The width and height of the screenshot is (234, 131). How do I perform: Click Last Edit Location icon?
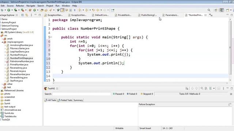[94, 10]
